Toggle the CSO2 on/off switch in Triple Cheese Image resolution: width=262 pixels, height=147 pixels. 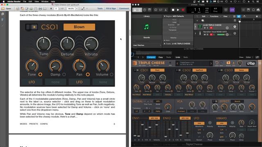coord(178,70)
